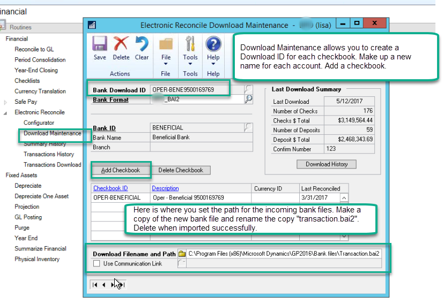Open the Configurator item
Screen dimensions: 444x305
(x=39, y=123)
